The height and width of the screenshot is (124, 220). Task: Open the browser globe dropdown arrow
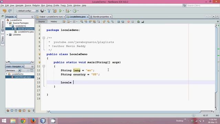pyautogui.click(x=45, y=11)
